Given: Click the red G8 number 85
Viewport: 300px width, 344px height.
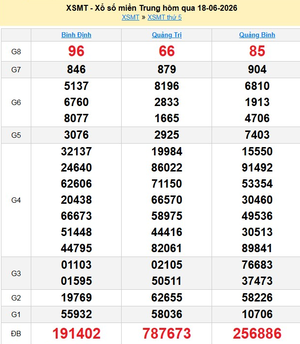Looking at the screenshot, I should [x=257, y=51].
